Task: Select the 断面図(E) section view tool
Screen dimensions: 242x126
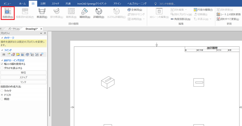Action: pyautogui.click(x=42, y=13)
